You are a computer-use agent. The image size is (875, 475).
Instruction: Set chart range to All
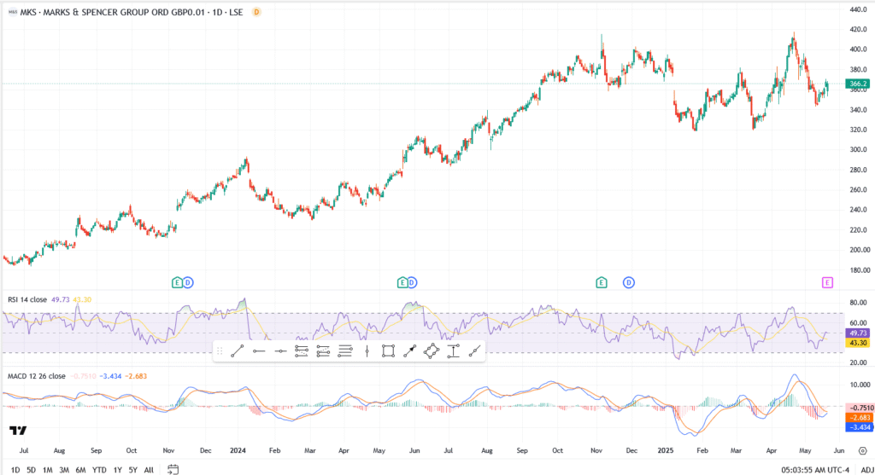pyautogui.click(x=149, y=469)
